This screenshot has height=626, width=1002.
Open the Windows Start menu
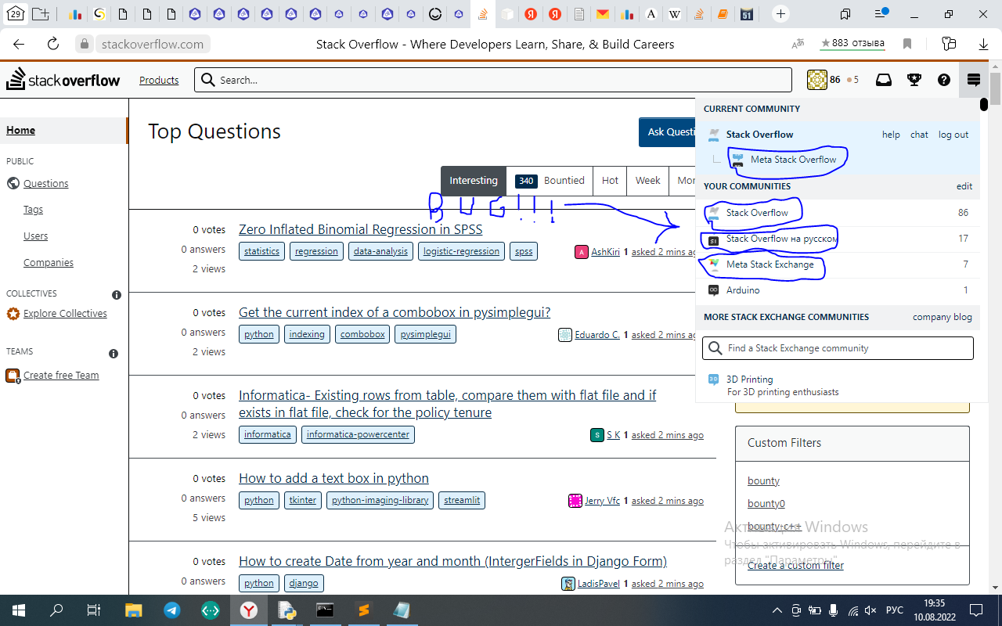tap(19, 610)
